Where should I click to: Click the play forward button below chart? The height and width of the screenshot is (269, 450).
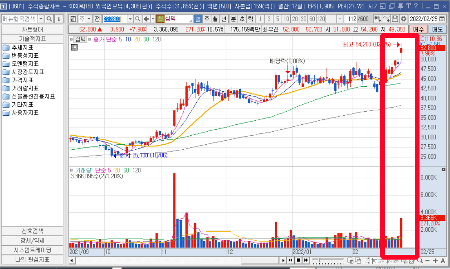pyautogui.click(x=283, y=260)
